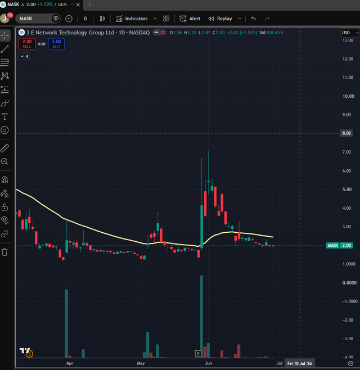Open chart settings target icon at bottom right
The image size is (360, 370).
pyautogui.click(x=350, y=363)
